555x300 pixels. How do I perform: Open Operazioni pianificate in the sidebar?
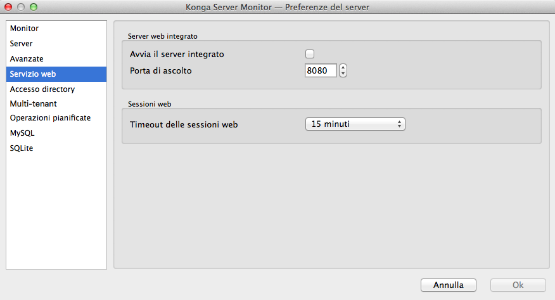click(51, 118)
